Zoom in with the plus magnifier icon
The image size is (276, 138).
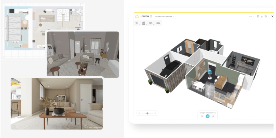coord(156,113)
